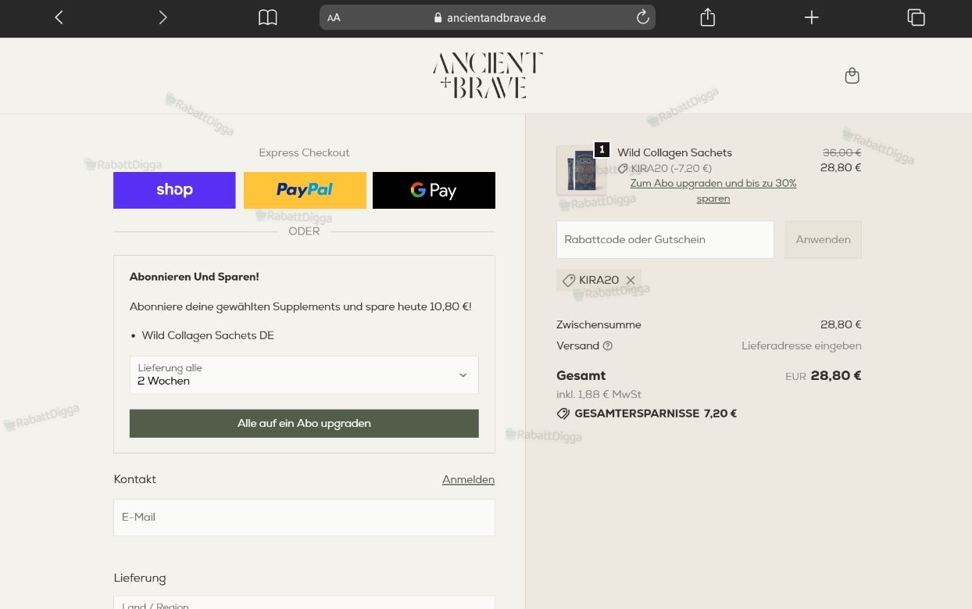This screenshot has height=609, width=972.
Task: Select Google Pay express checkout
Action: (x=434, y=190)
